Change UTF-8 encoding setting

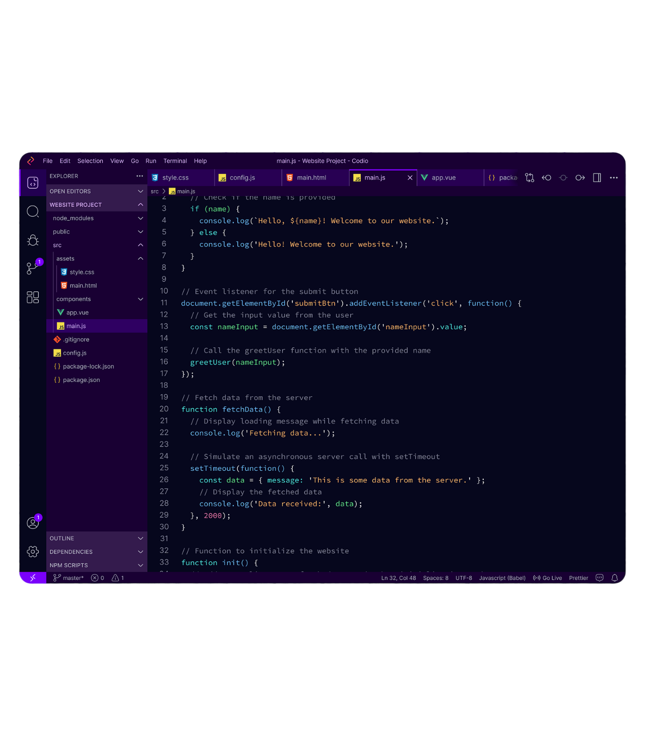point(464,578)
